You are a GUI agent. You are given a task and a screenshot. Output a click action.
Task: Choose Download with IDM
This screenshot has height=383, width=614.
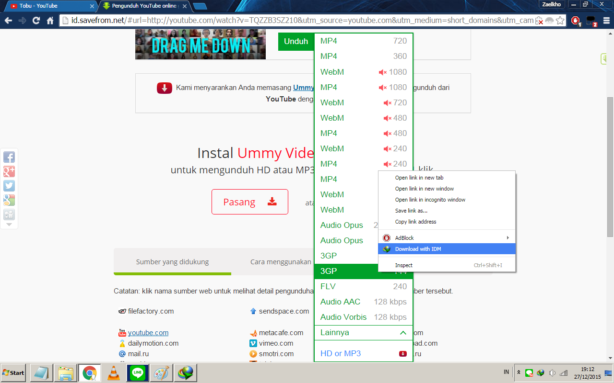click(x=447, y=249)
